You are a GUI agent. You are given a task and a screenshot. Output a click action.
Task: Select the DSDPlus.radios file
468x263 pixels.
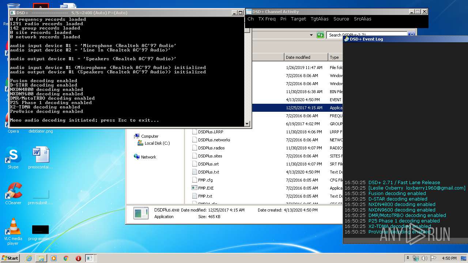coord(211,148)
